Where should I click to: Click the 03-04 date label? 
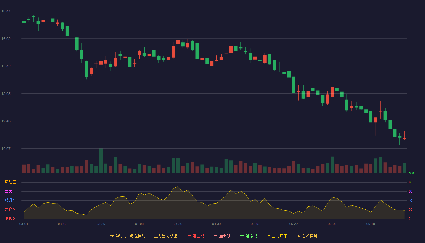pyautogui.click(x=24, y=224)
